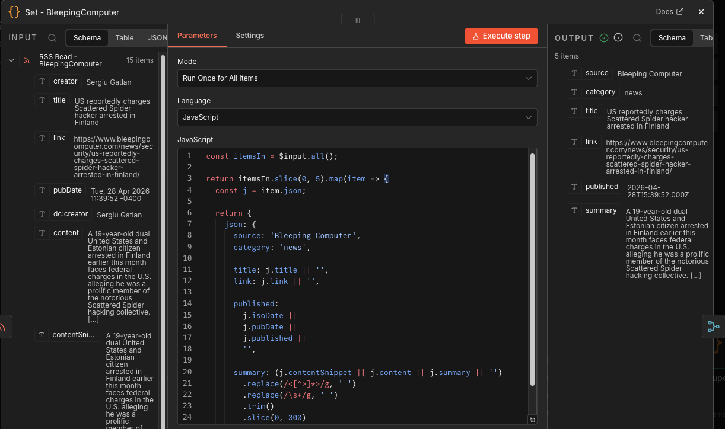This screenshot has height=429, width=725.
Task: Click the orange node tab on the left edge
Action: point(4,326)
